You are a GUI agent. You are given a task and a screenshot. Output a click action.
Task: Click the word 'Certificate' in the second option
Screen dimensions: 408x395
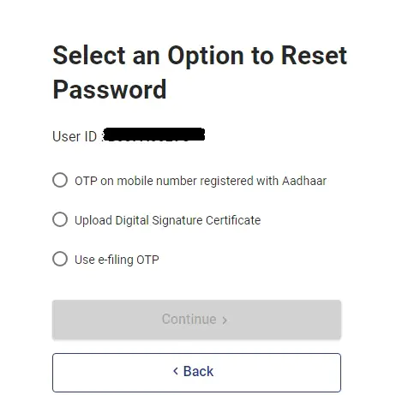pos(233,220)
